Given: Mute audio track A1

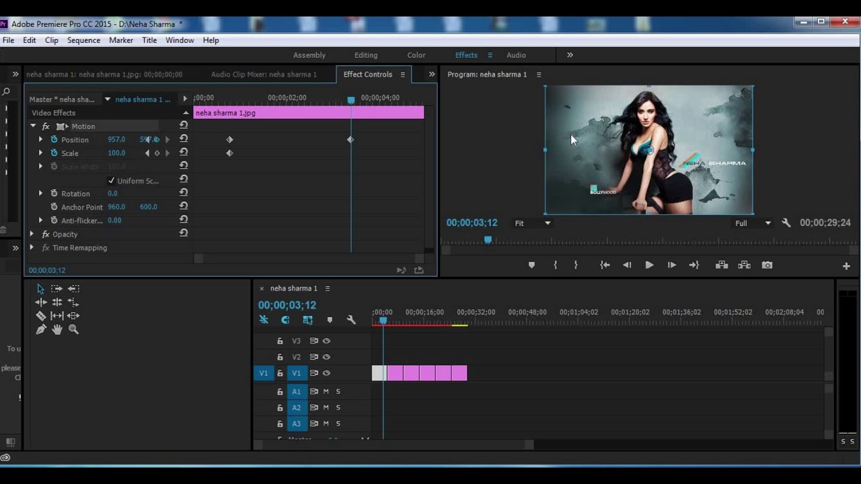Looking at the screenshot, I should [326, 391].
